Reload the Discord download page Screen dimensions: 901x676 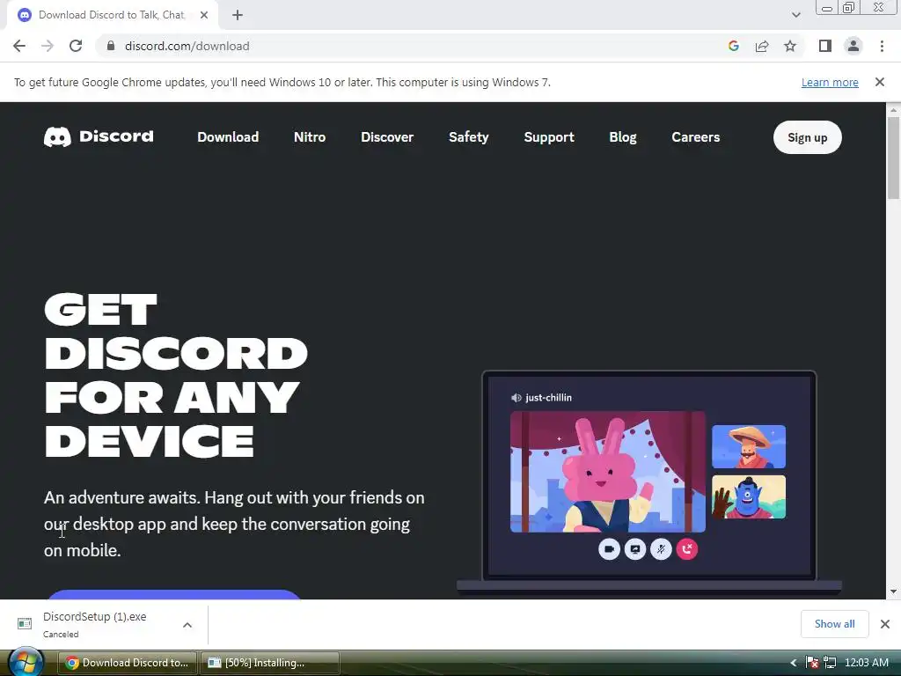coord(76,46)
